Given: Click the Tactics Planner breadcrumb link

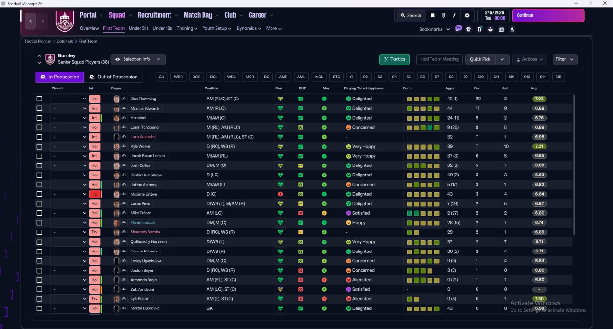Looking at the screenshot, I should pyautogui.click(x=38, y=41).
